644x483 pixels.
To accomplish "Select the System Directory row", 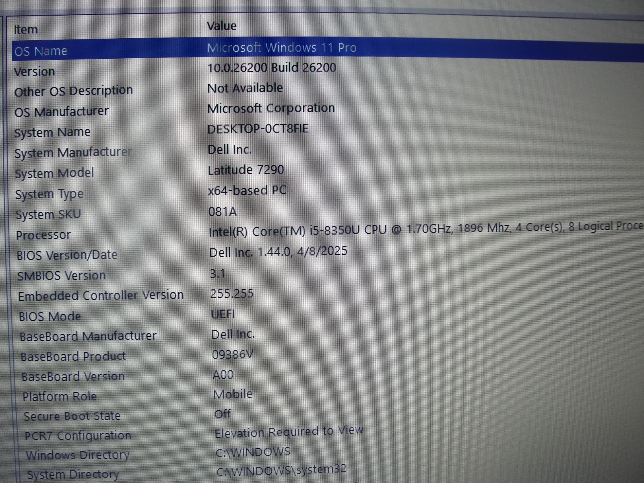I will (x=73, y=475).
